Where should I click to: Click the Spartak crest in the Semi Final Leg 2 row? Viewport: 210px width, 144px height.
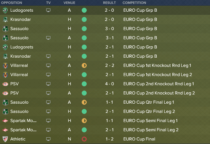(5, 130)
